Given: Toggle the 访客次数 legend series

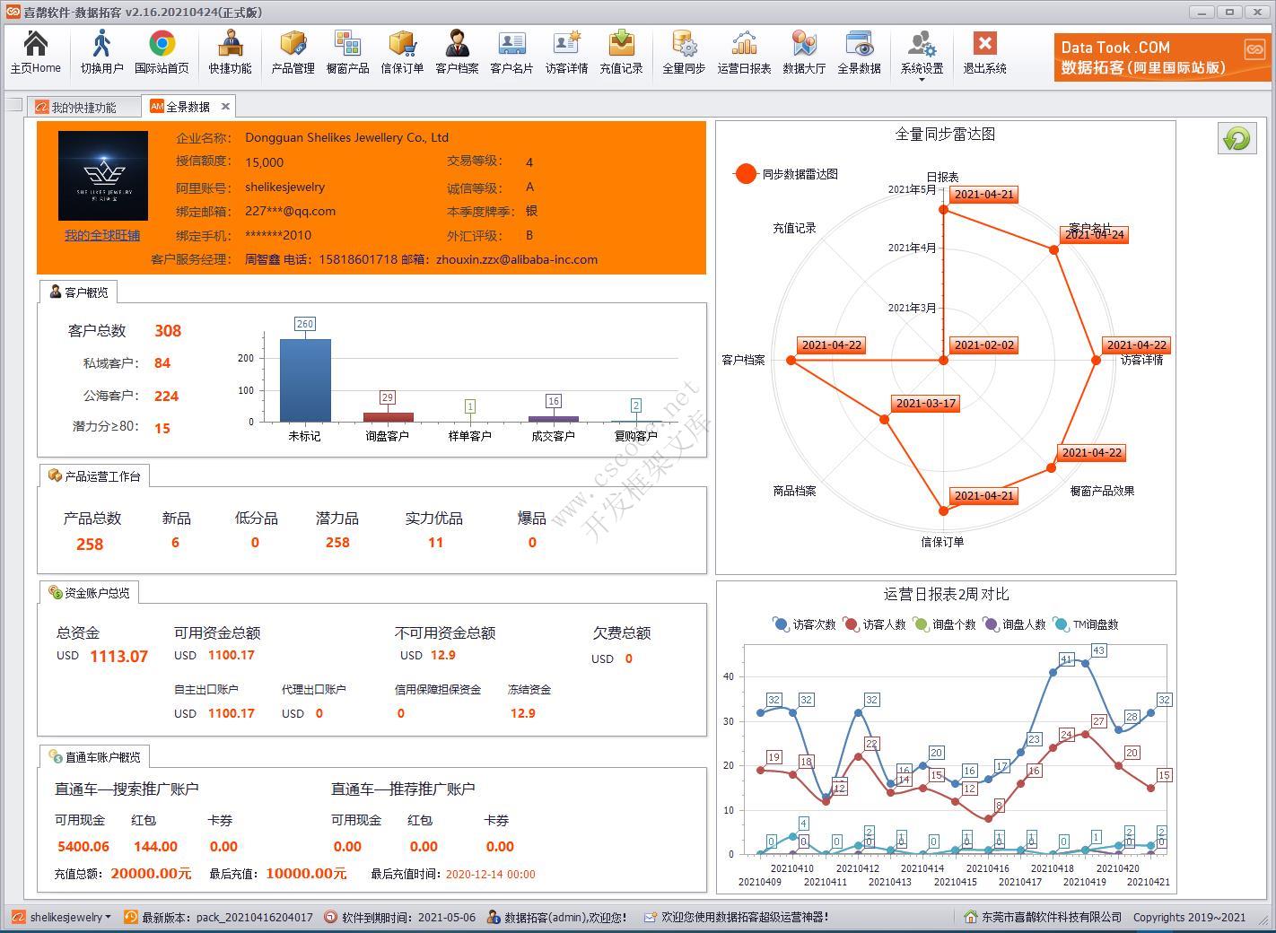Looking at the screenshot, I should click(x=804, y=624).
